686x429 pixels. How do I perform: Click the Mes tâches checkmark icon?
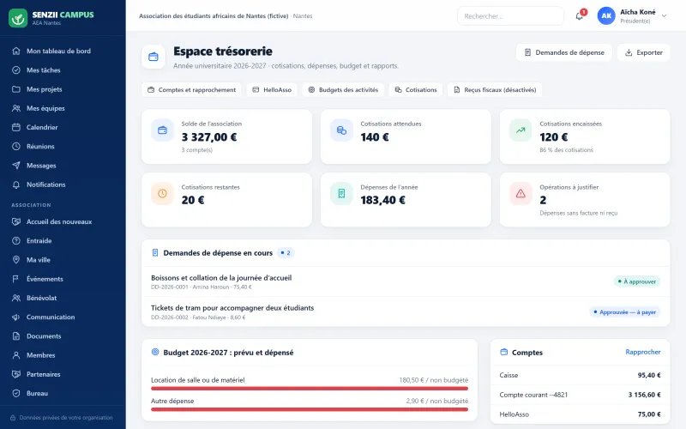point(16,70)
